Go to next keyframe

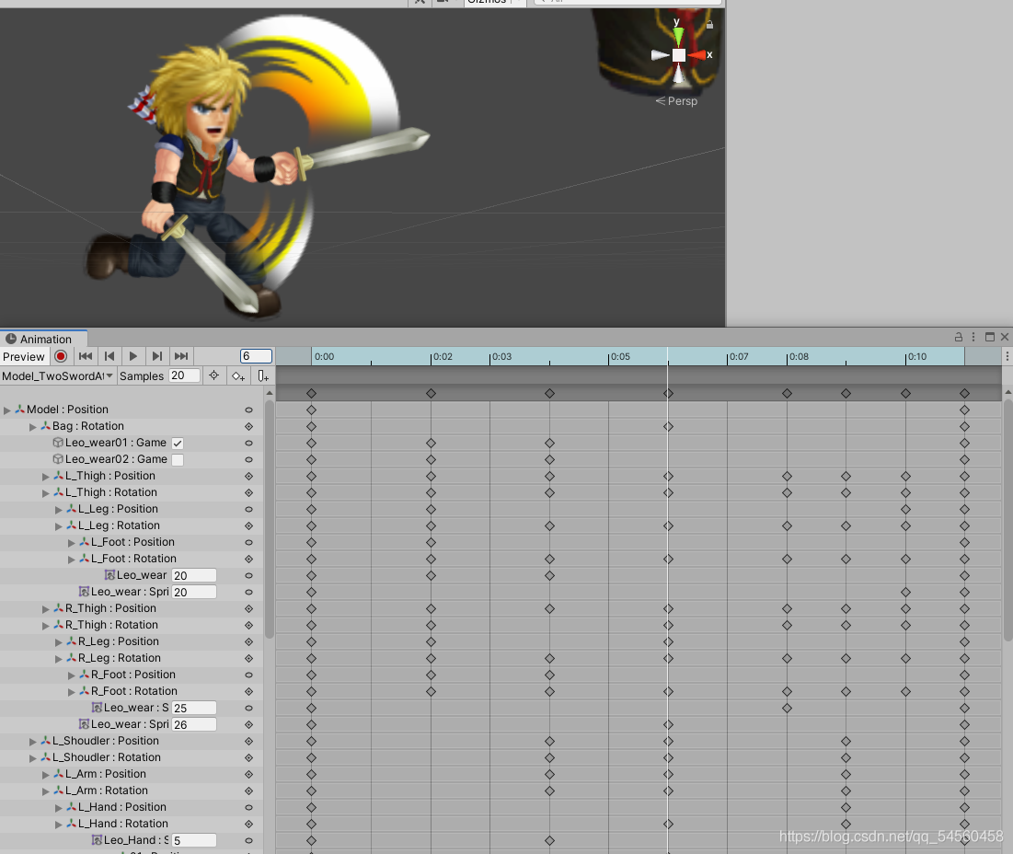click(x=157, y=356)
